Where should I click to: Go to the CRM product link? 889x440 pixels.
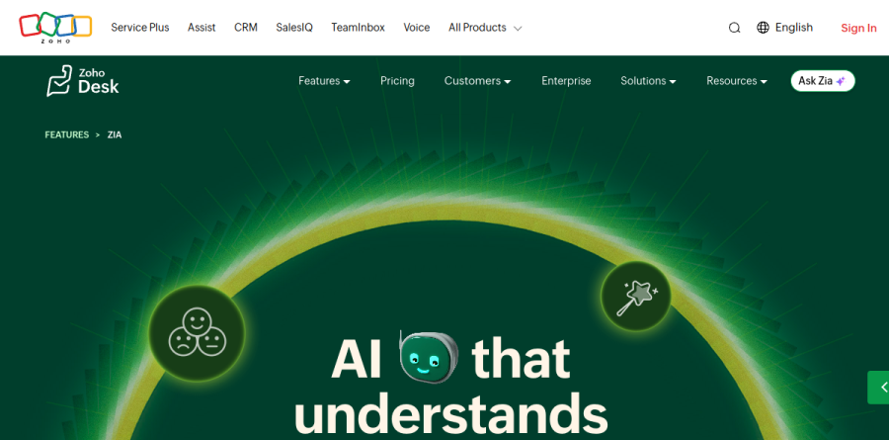246,28
